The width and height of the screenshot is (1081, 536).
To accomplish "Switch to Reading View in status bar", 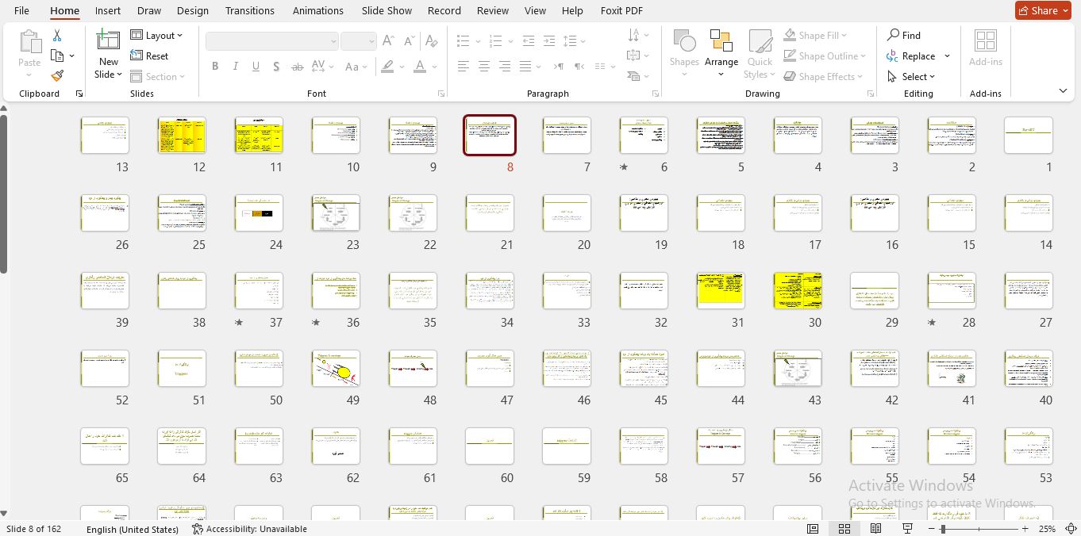I will pos(876,529).
